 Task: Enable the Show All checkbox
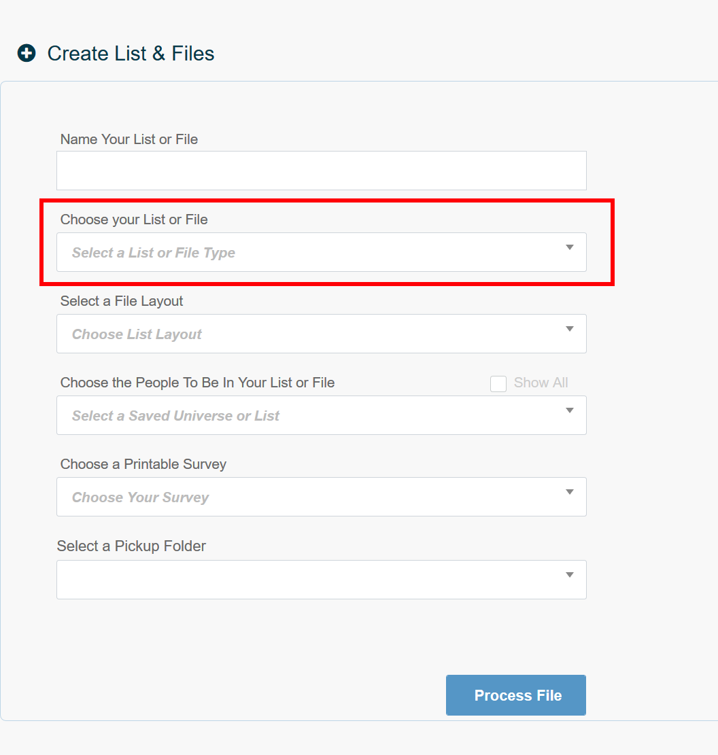click(x=498, y=383)
